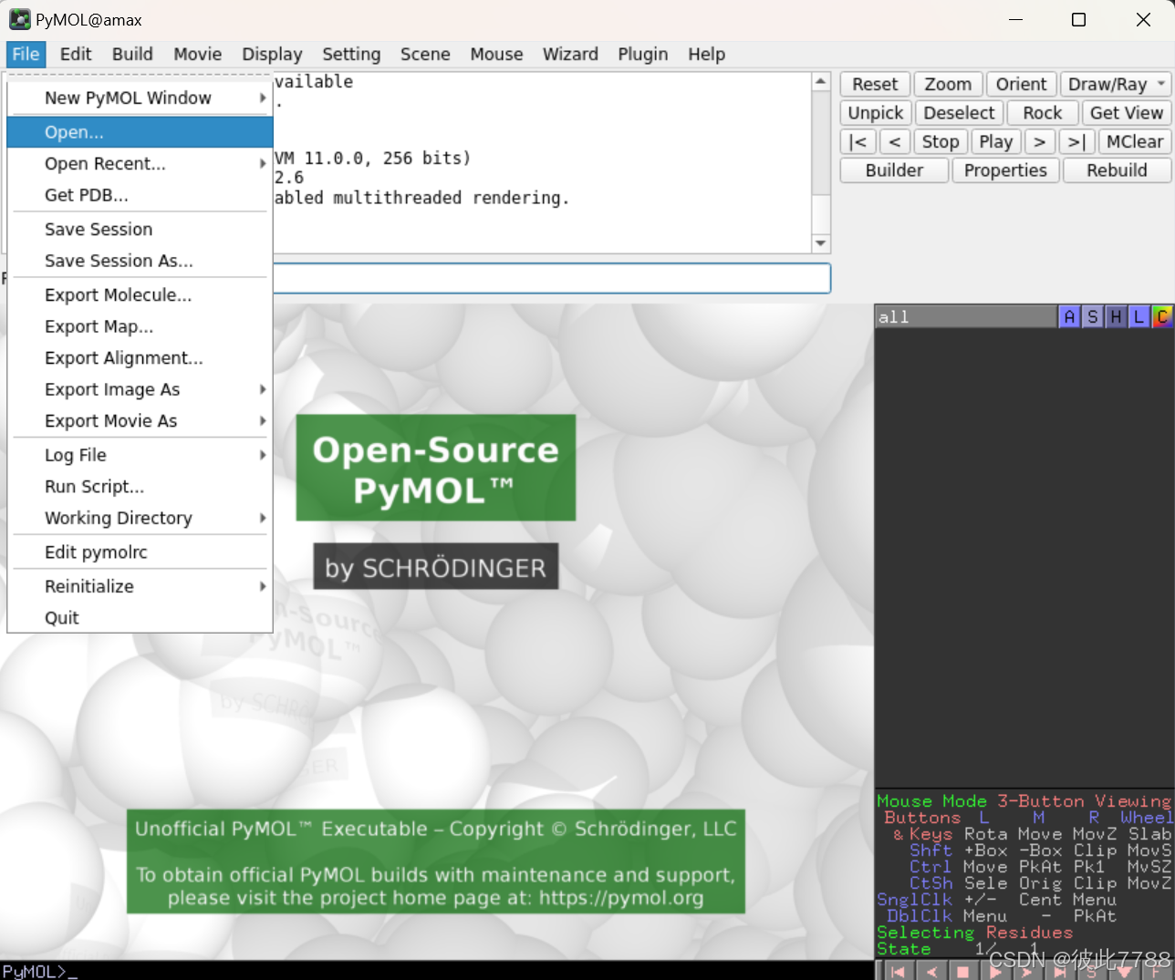Click the Stop movie button
The image size is (1175, 980).
pyautogui.click(x=940, y=141)
